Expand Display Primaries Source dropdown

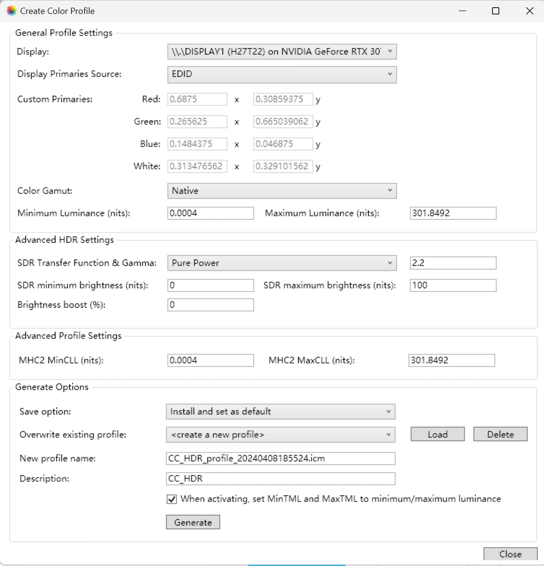[282, 74]
